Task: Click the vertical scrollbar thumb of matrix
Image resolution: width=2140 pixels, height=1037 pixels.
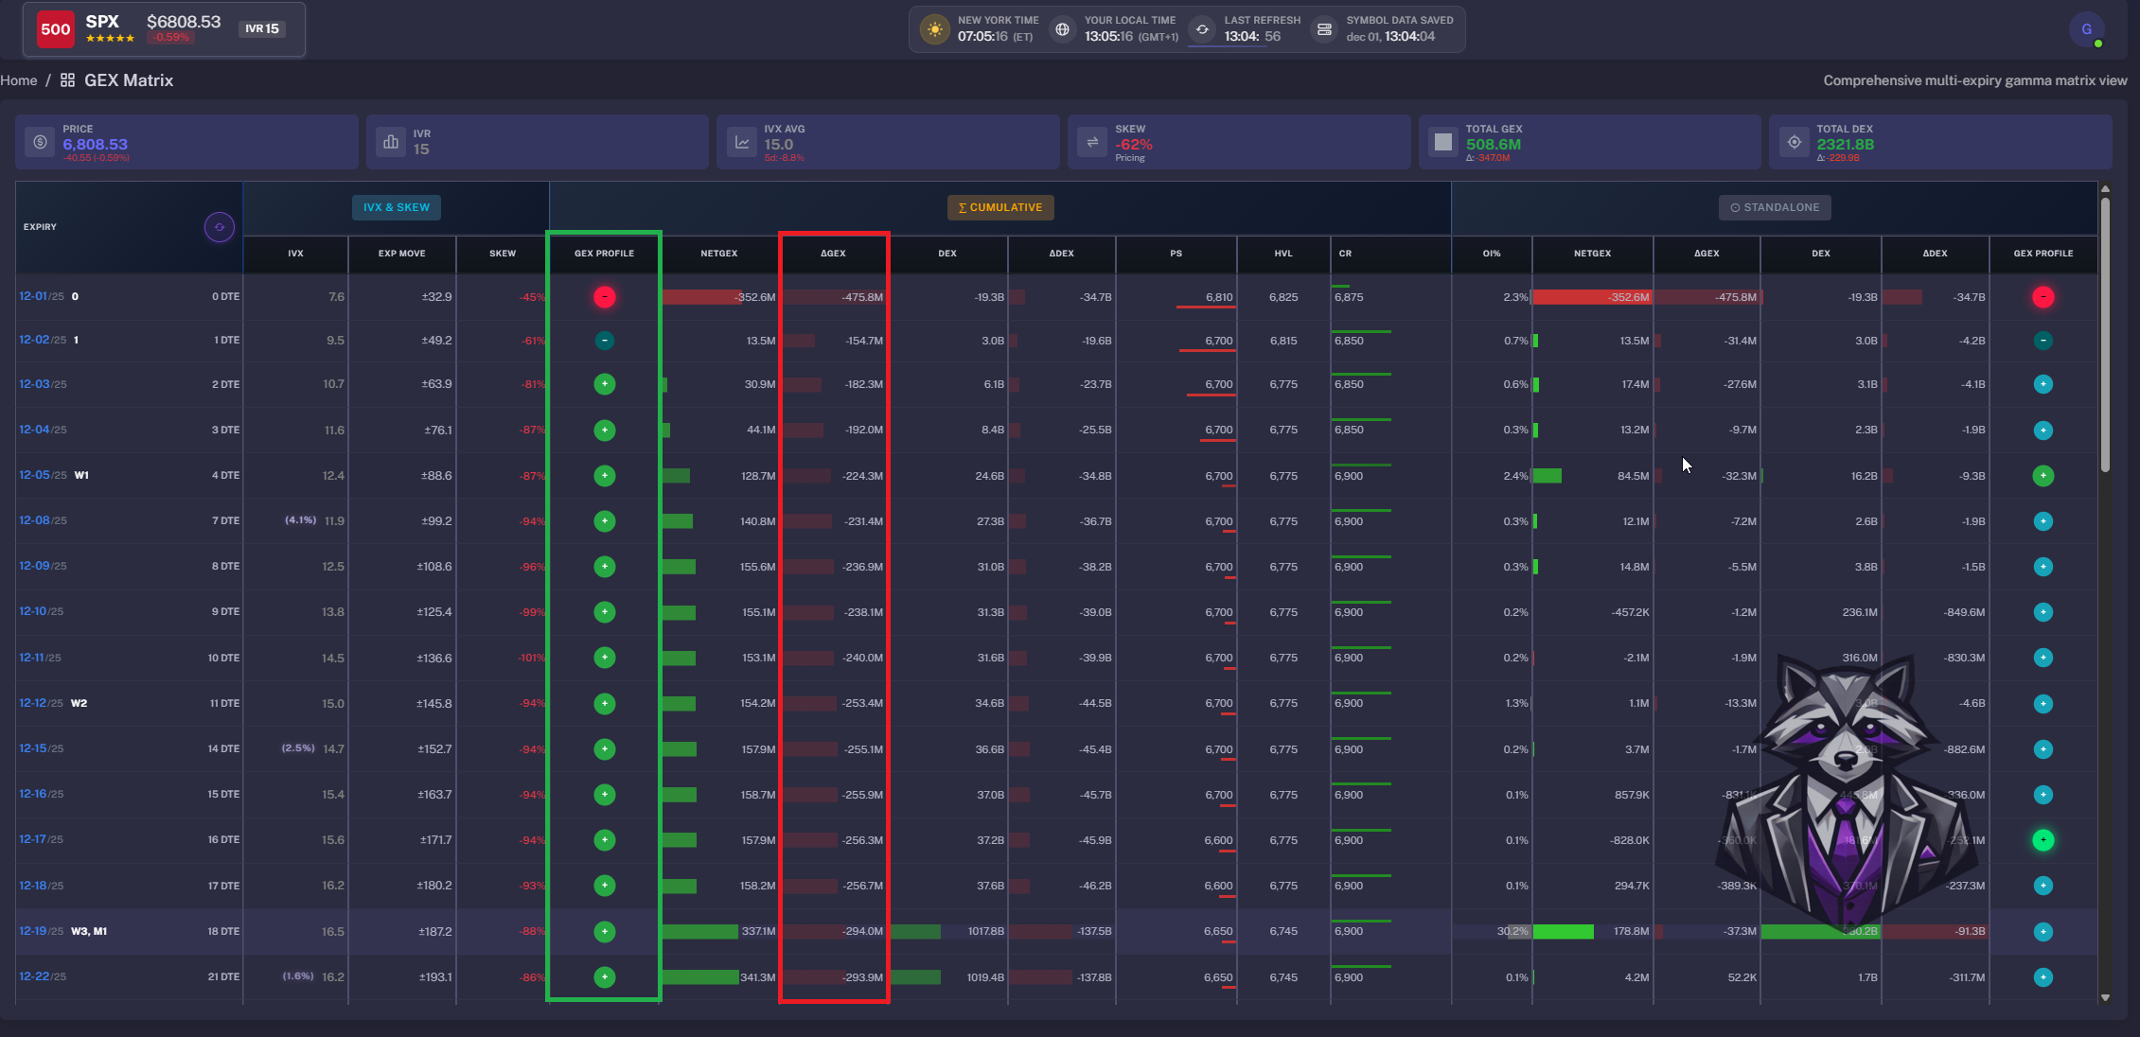Action: [2105, 331]
